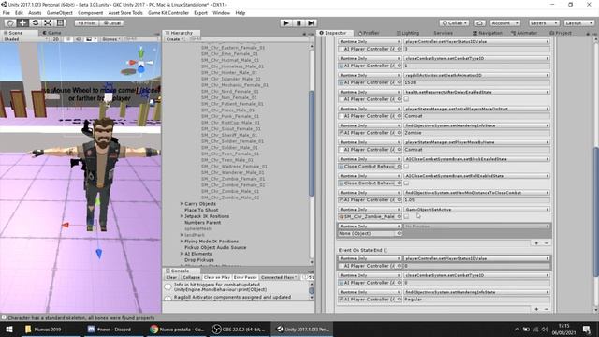Toggle scene lighting icon in Scene toolbar
This screenshot has height=337, width=599.
click(68, 39)
